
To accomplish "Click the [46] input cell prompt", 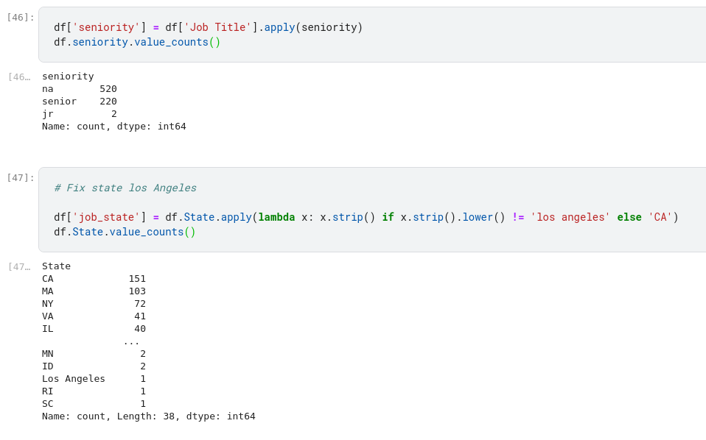I will 20,17.
